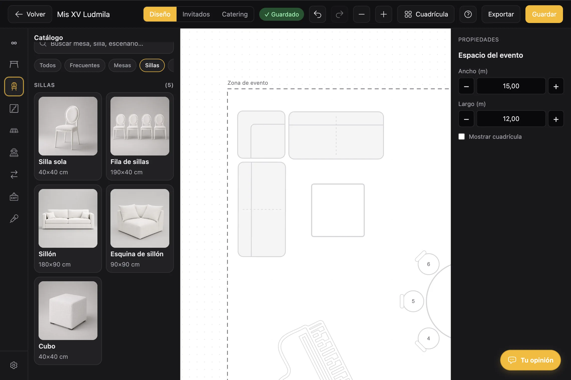Click the catalog search field
The image size is (571, 380).
click(104, 46)
